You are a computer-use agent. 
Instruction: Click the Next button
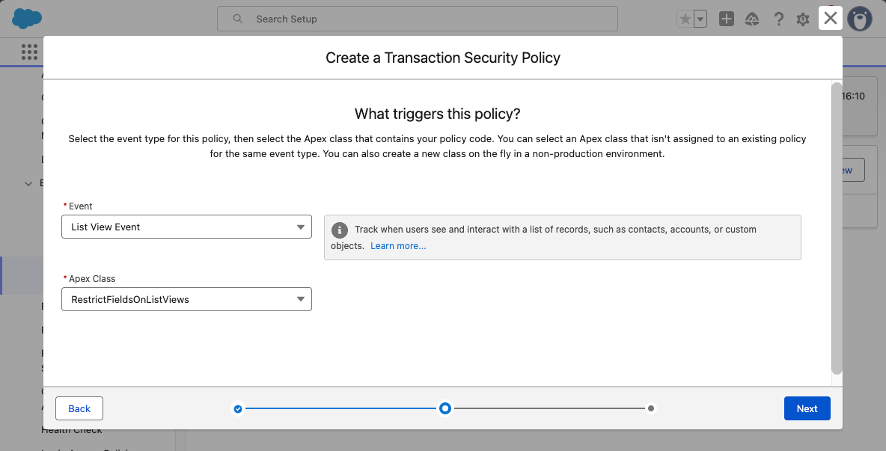[x=807, y=408]
